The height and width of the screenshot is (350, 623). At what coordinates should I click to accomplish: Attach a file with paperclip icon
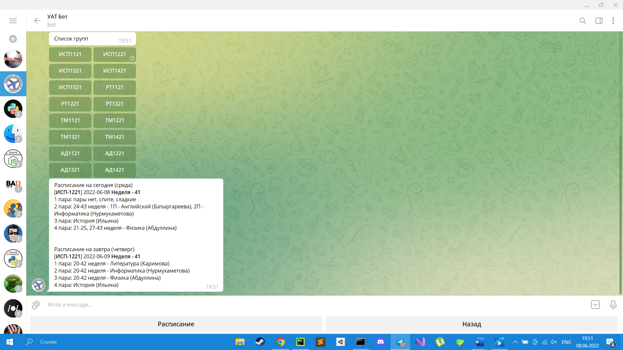(x=36, y=305)
